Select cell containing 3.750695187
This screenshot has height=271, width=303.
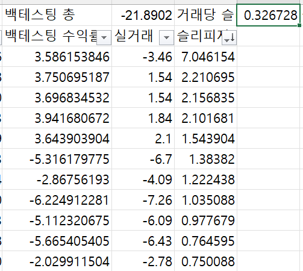point(57,77)
